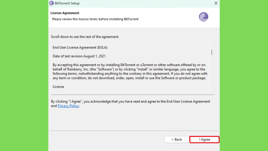Open the Privacy Policy link
Viewport: 268px width, 151px height.
pyautogui.click(x=68, y=106)
